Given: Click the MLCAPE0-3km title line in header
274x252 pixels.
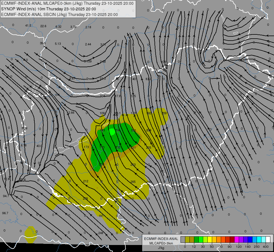Looking at the screenshot, I should [x=67, y=3].
